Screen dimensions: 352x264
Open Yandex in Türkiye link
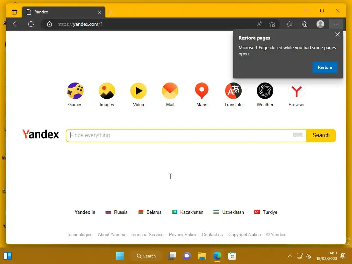pos(266,212)
